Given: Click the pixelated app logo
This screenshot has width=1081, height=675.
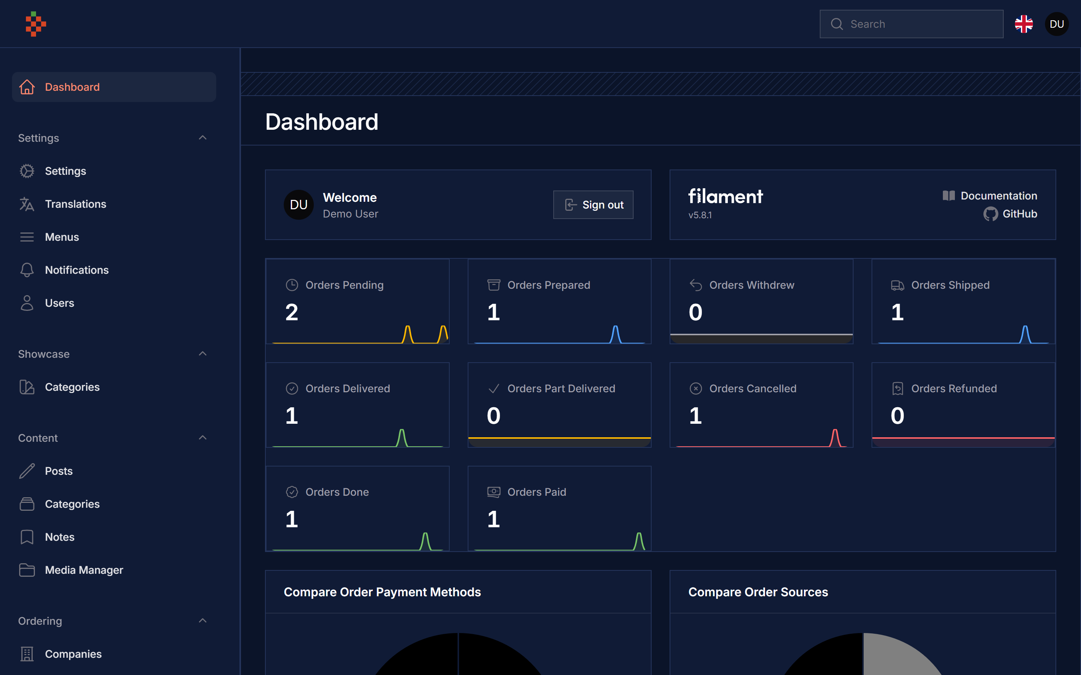Looking at the screenshot, I should pyautogui.click(x=36, y=24).
